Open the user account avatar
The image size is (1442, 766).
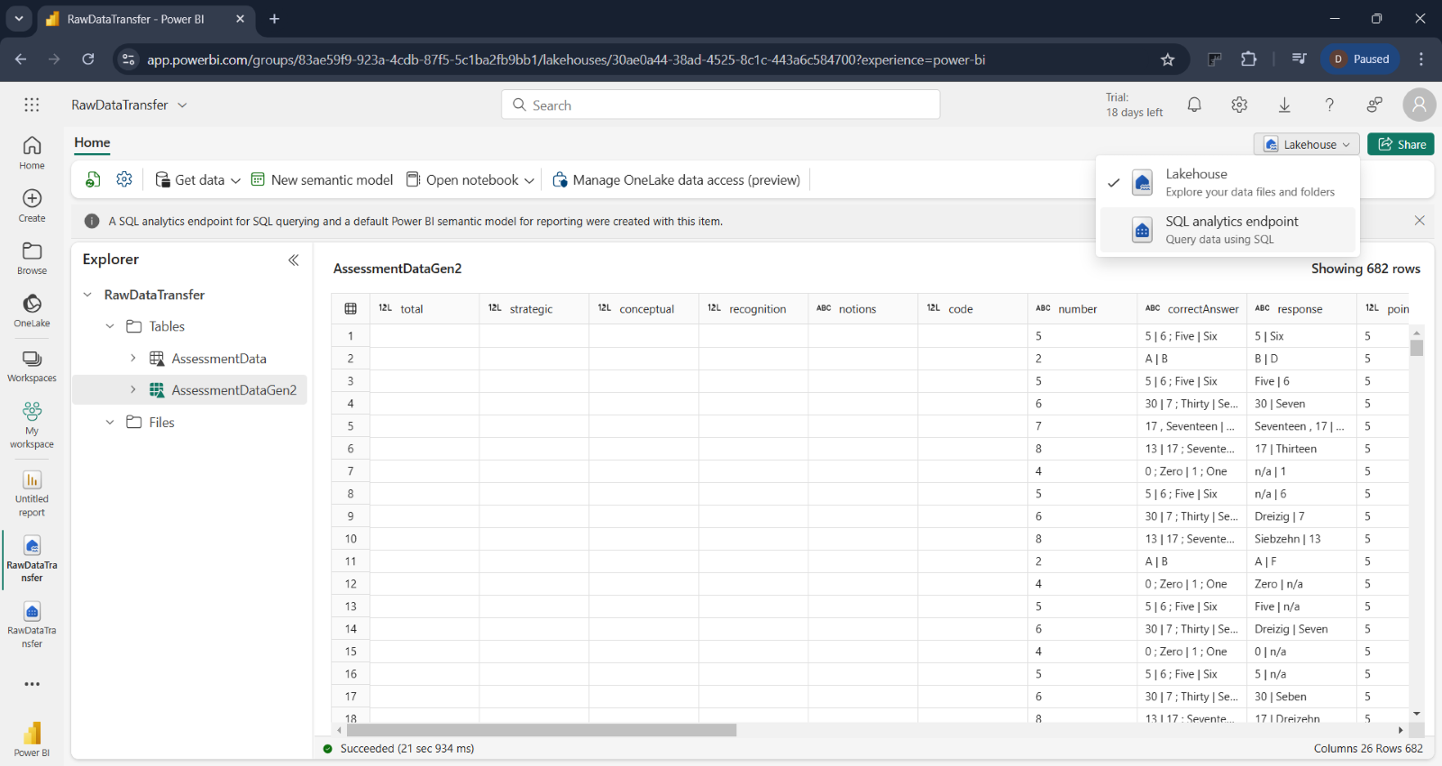1419,105
